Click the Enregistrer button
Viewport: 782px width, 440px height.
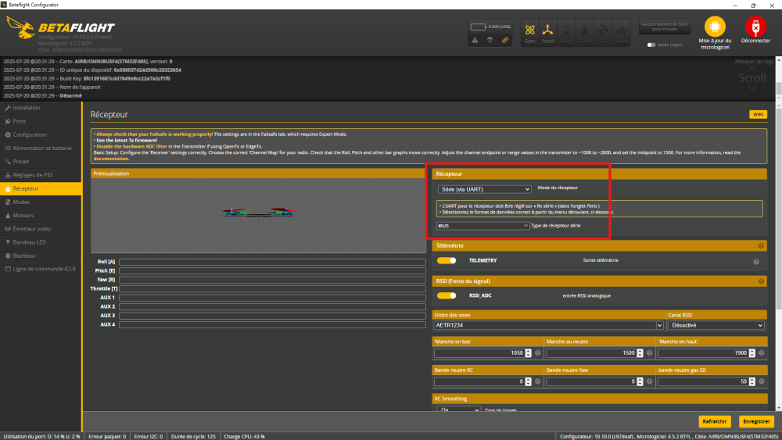[x=755, y=421]
